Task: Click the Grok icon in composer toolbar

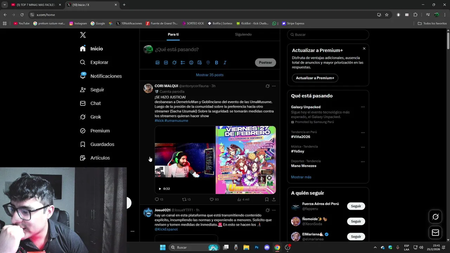Action: pyautogui.click(x=174, y=63)
